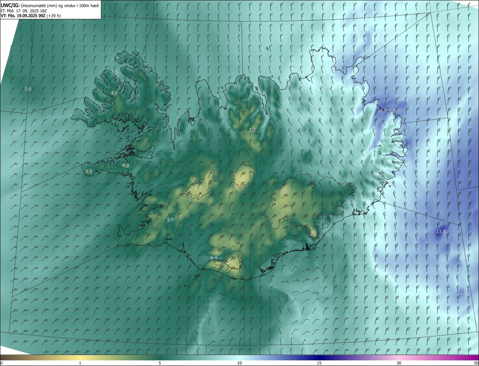Click the 15 tick on the colour scale
This screenshot has height=366, width=479.
tap(319, 363)
